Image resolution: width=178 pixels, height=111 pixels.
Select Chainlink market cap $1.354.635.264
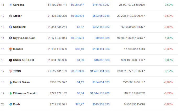click(x=57, y=27)
